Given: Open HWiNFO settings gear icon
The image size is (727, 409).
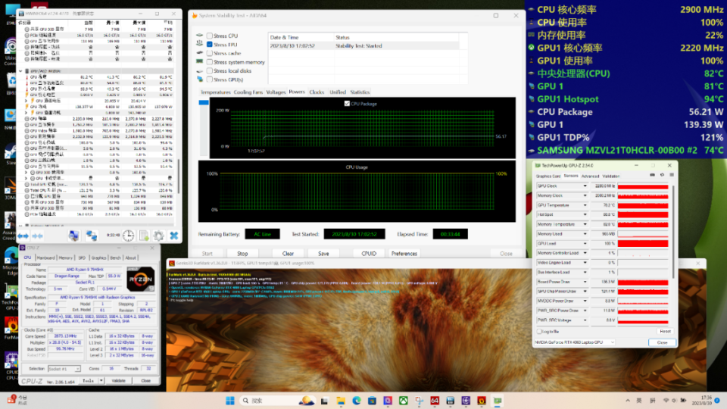Looking at the screenshot, I should 159,236.
